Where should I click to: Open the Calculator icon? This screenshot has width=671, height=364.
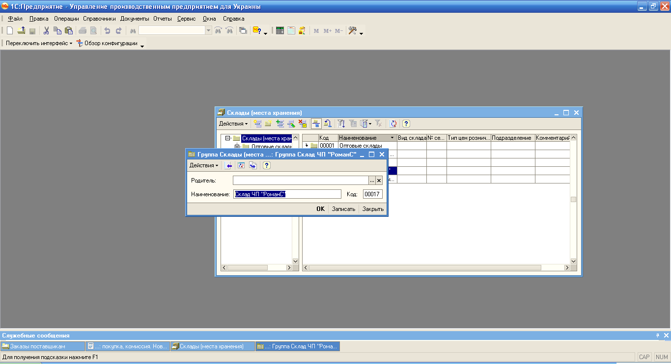[x=280, y=30]
